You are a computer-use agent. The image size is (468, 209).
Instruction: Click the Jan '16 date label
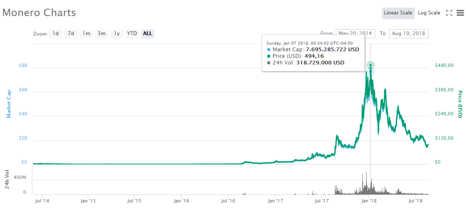(182, 201)
